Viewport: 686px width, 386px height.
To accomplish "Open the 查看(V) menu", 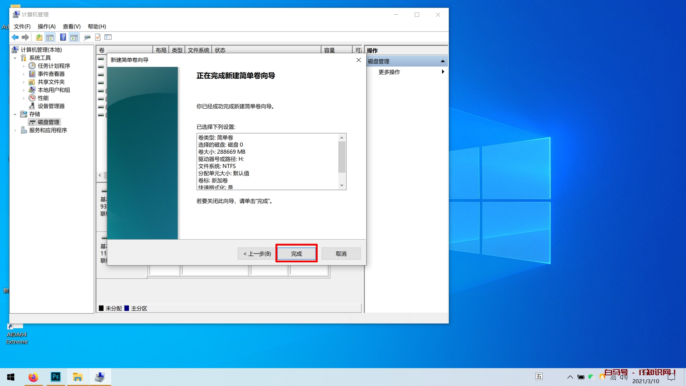I will (x=71, y=26).
